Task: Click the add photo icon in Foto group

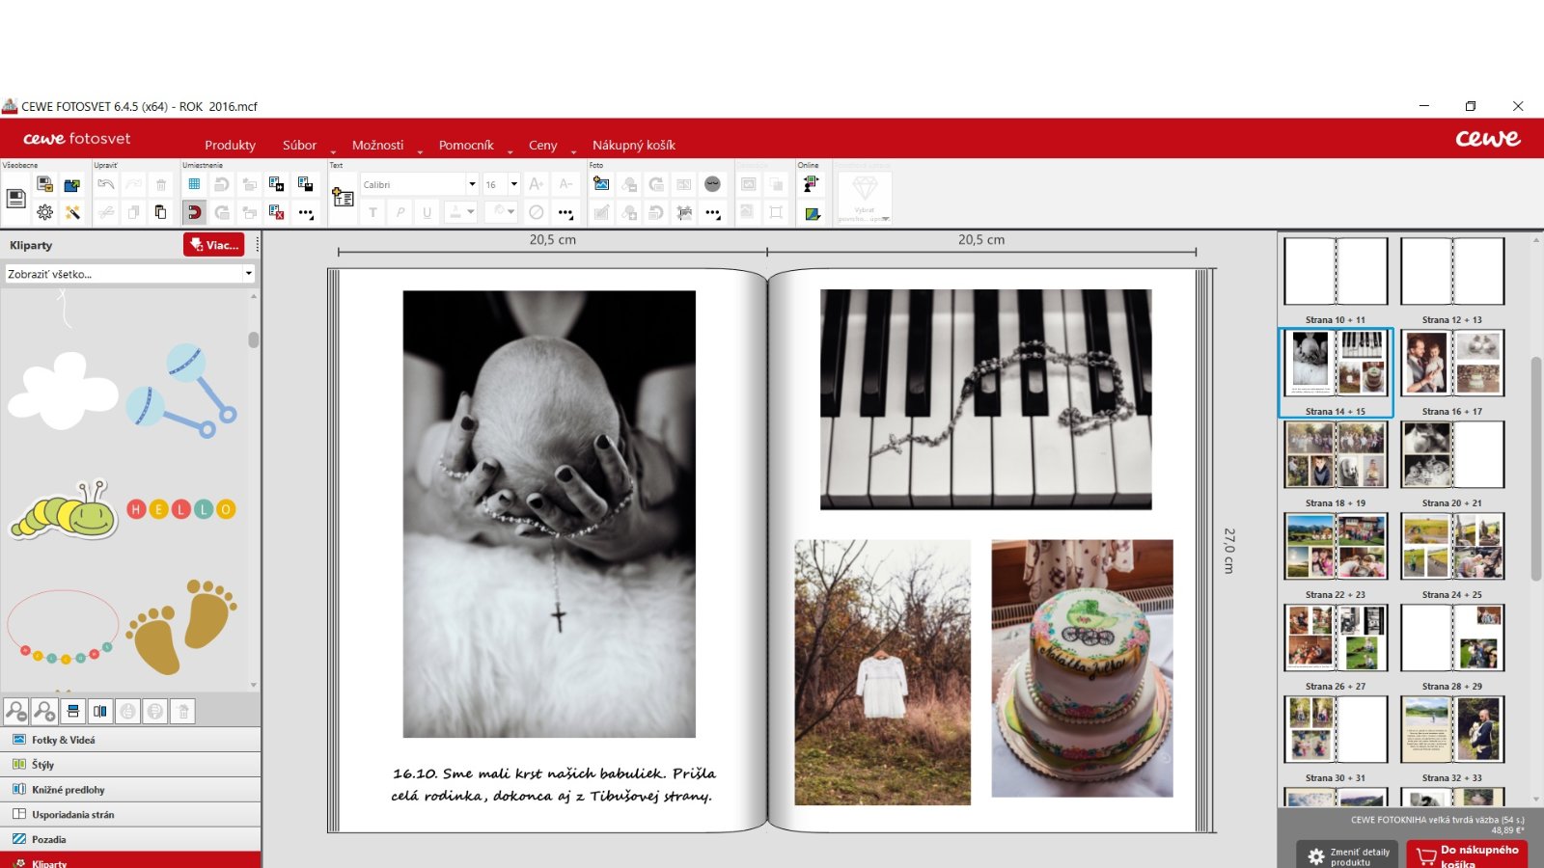Action: click(601, 184)
